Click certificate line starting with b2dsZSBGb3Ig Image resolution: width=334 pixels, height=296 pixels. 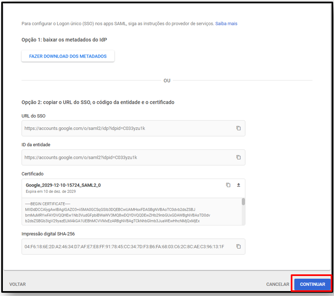[112, 221]
